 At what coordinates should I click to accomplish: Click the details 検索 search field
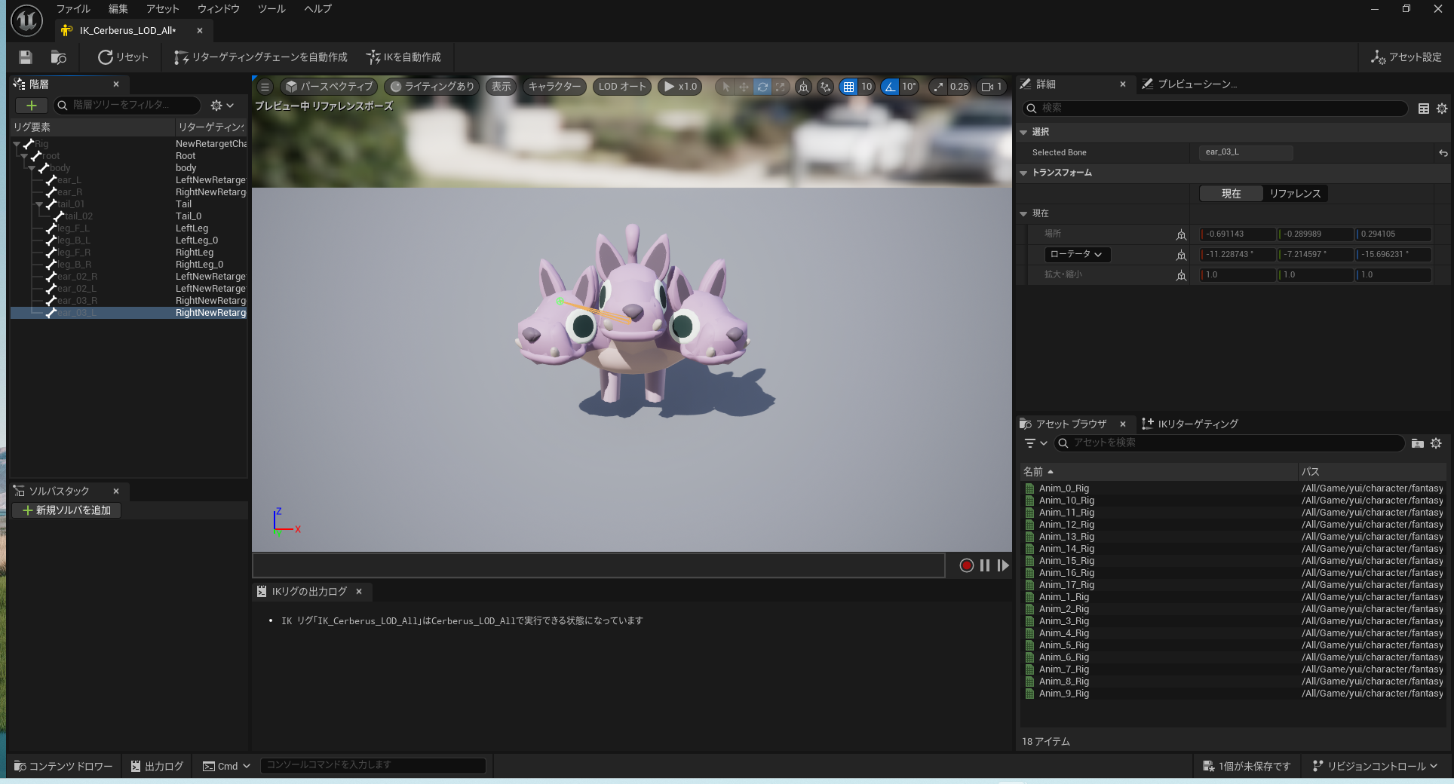click(1215, 109)
